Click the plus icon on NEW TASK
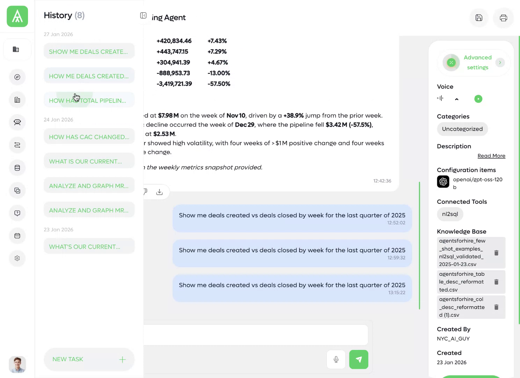Image resolution: width=520 pixels, height=378 pixels. tap(122, 359)
